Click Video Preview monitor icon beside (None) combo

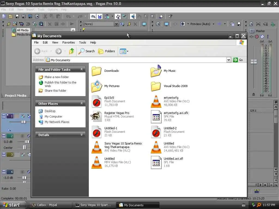tap(144, 24)
